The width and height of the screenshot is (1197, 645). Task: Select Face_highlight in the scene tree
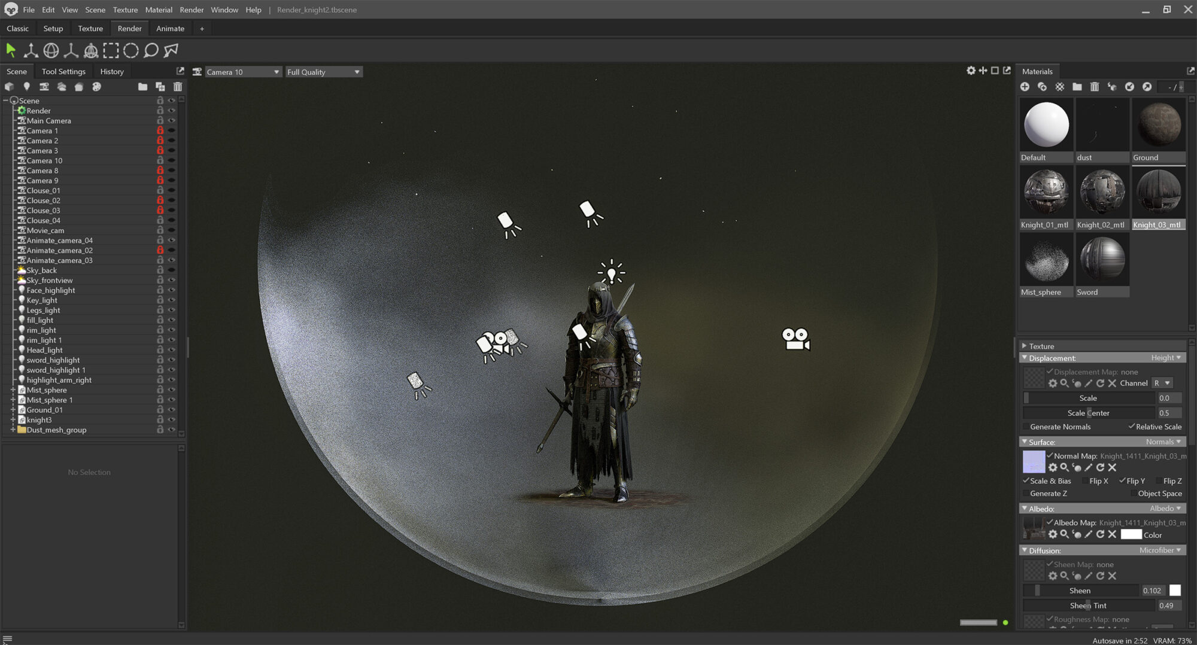click(51, 290)
